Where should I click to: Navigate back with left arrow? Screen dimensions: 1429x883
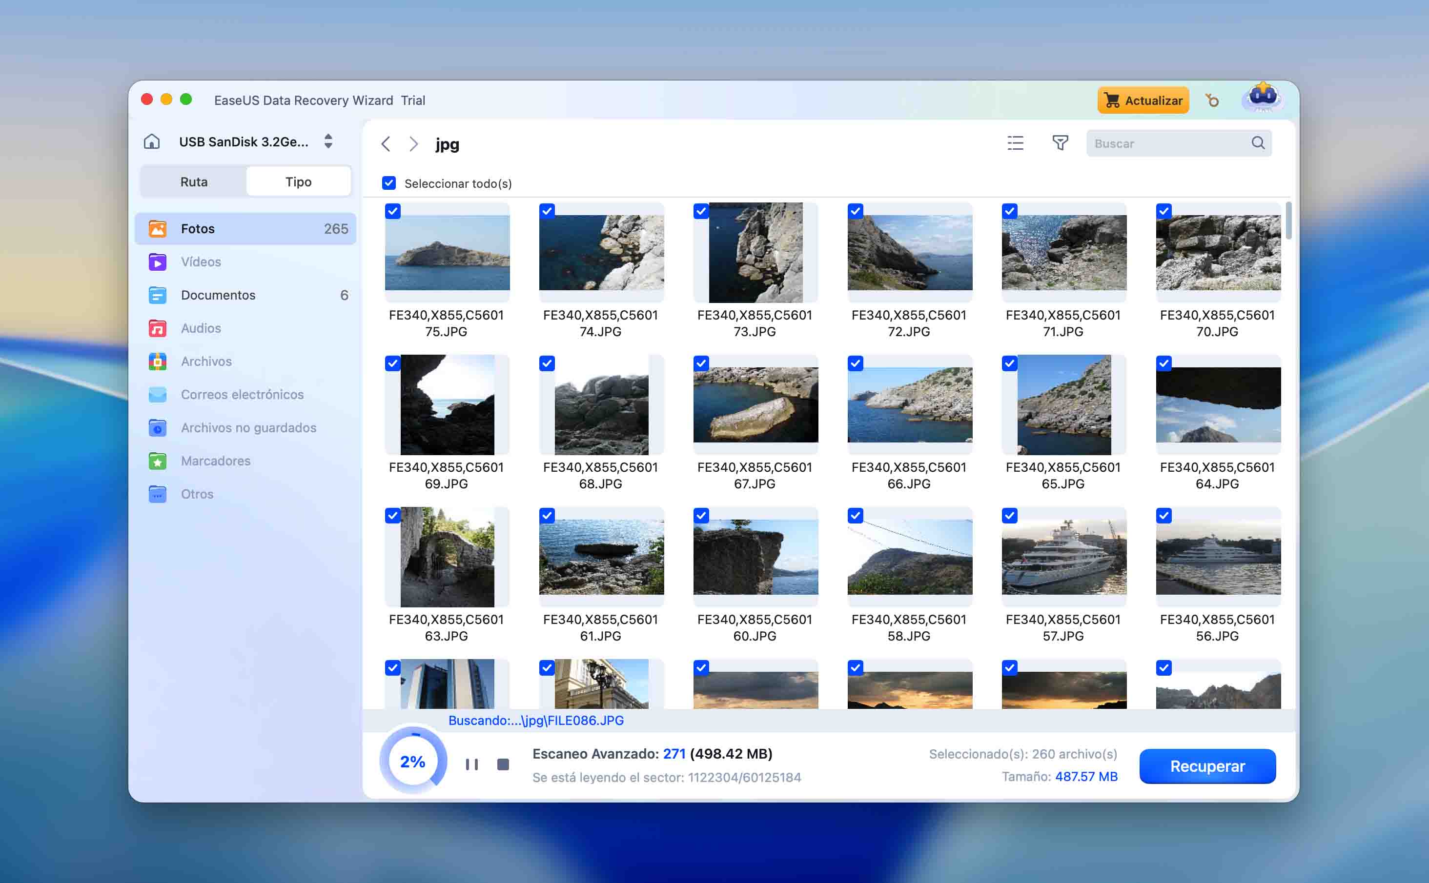tap(386, 144)
